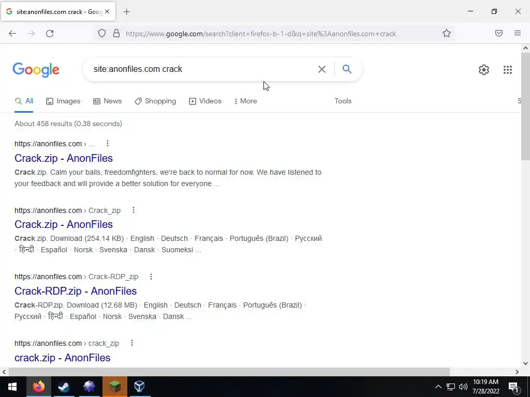Click the shield tracking protection icon

click(x=102, y=34)
